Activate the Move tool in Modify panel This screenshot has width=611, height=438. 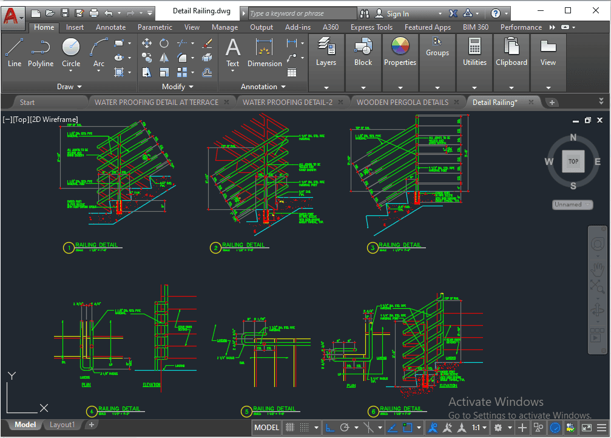coord(147,43)
